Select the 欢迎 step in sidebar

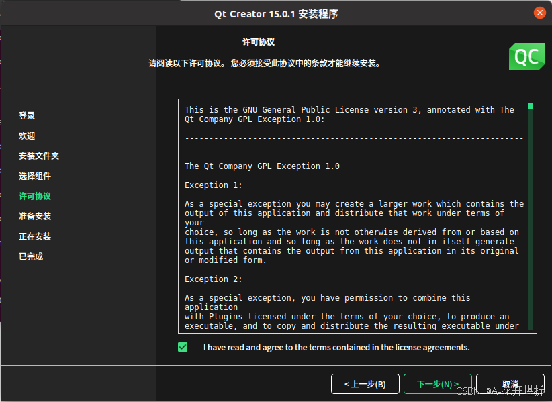click(27, 136)
